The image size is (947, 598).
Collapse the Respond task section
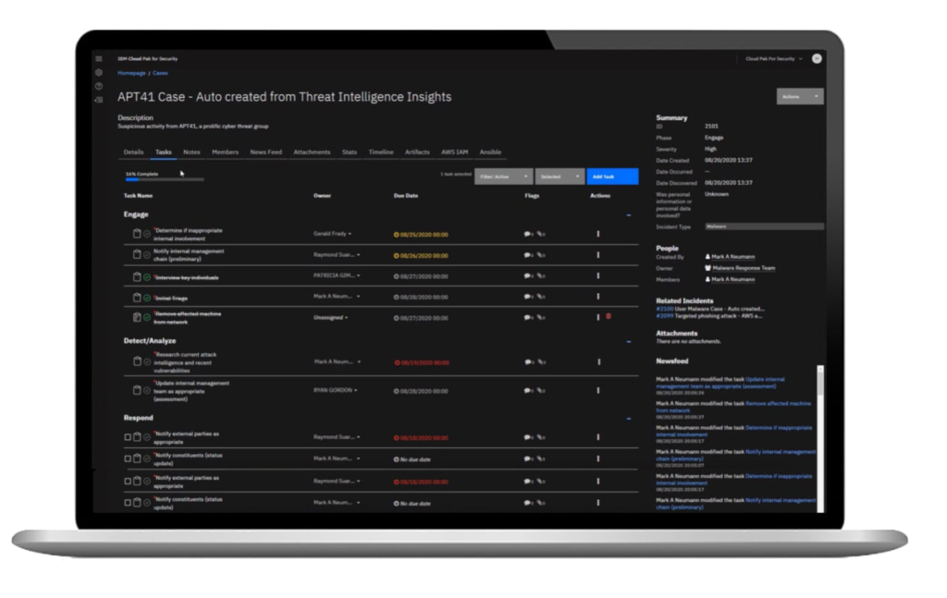click(x=629, y=418)
